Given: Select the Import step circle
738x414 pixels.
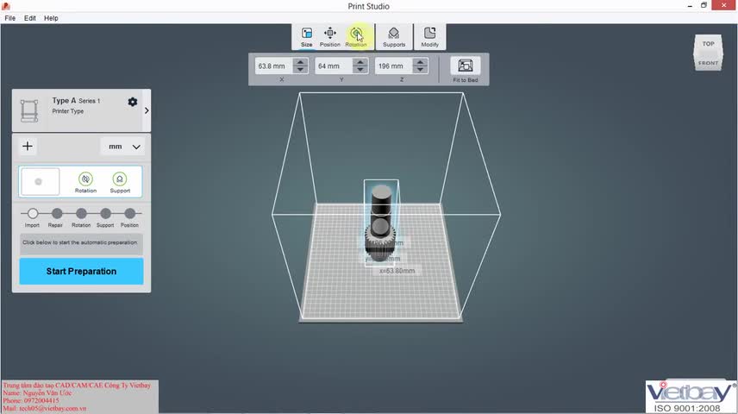Looking at the screenshot, I should pos(33,213).
